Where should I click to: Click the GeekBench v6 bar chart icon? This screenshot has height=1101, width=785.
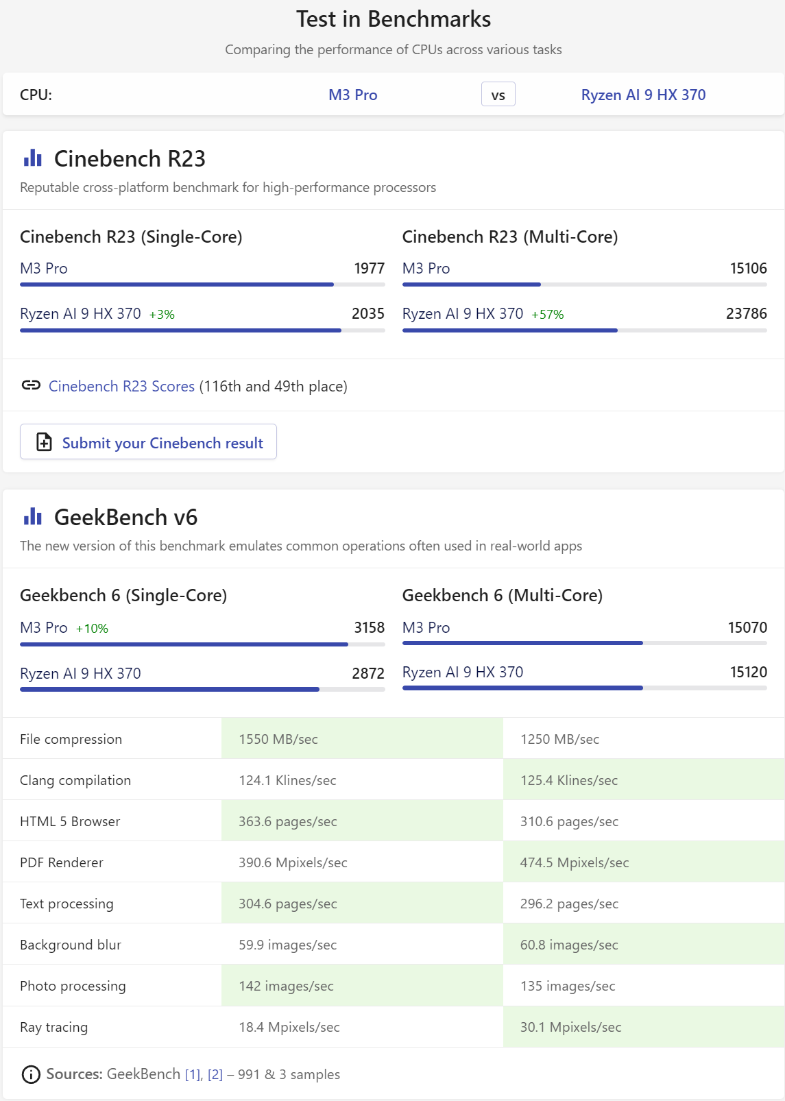pyautogui.click(x=33, y=516)
